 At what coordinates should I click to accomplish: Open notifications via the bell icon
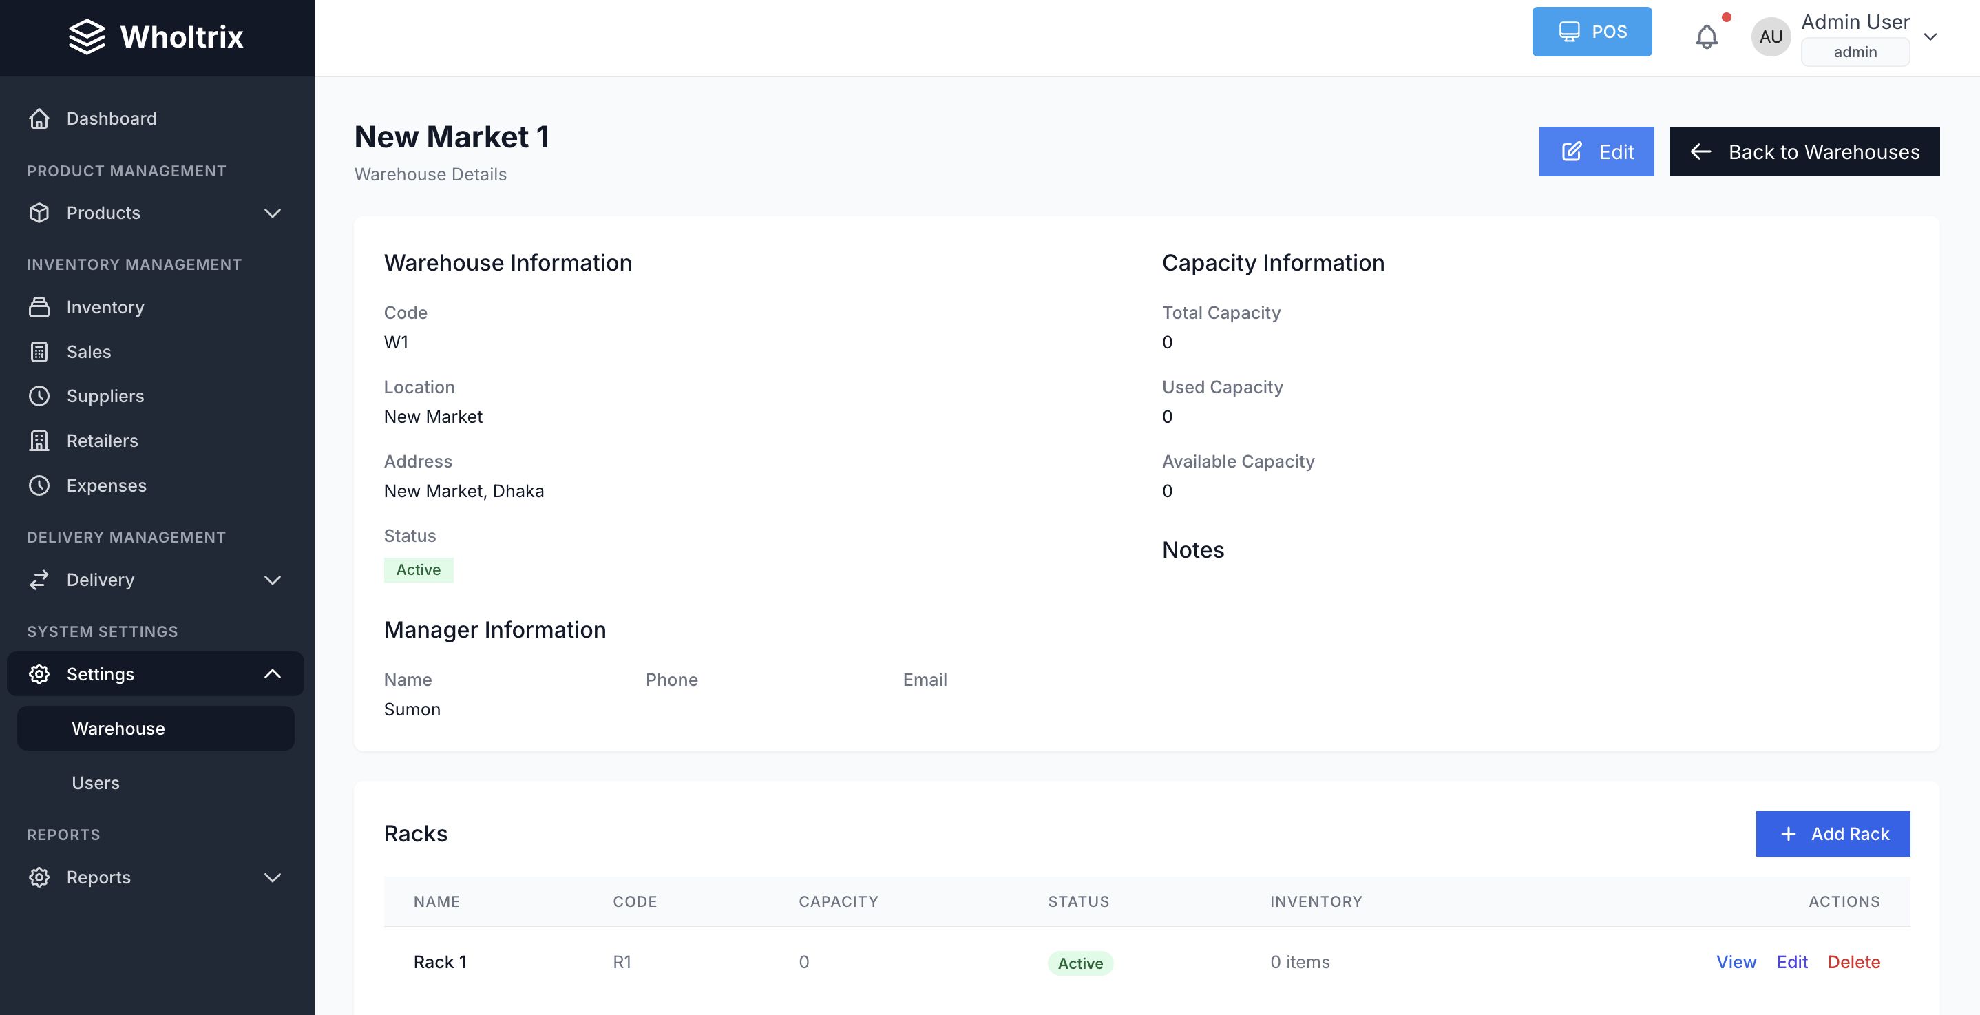[1707, 36]
